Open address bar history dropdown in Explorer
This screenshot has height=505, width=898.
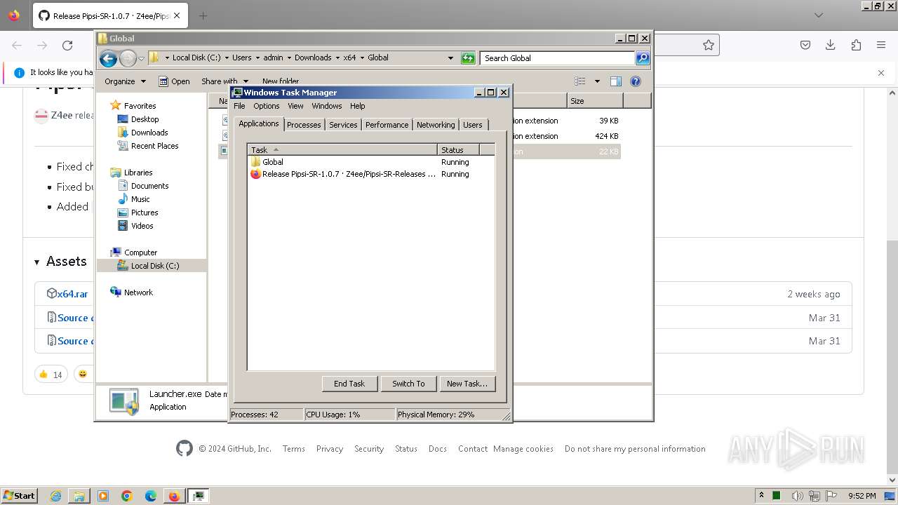450,58
